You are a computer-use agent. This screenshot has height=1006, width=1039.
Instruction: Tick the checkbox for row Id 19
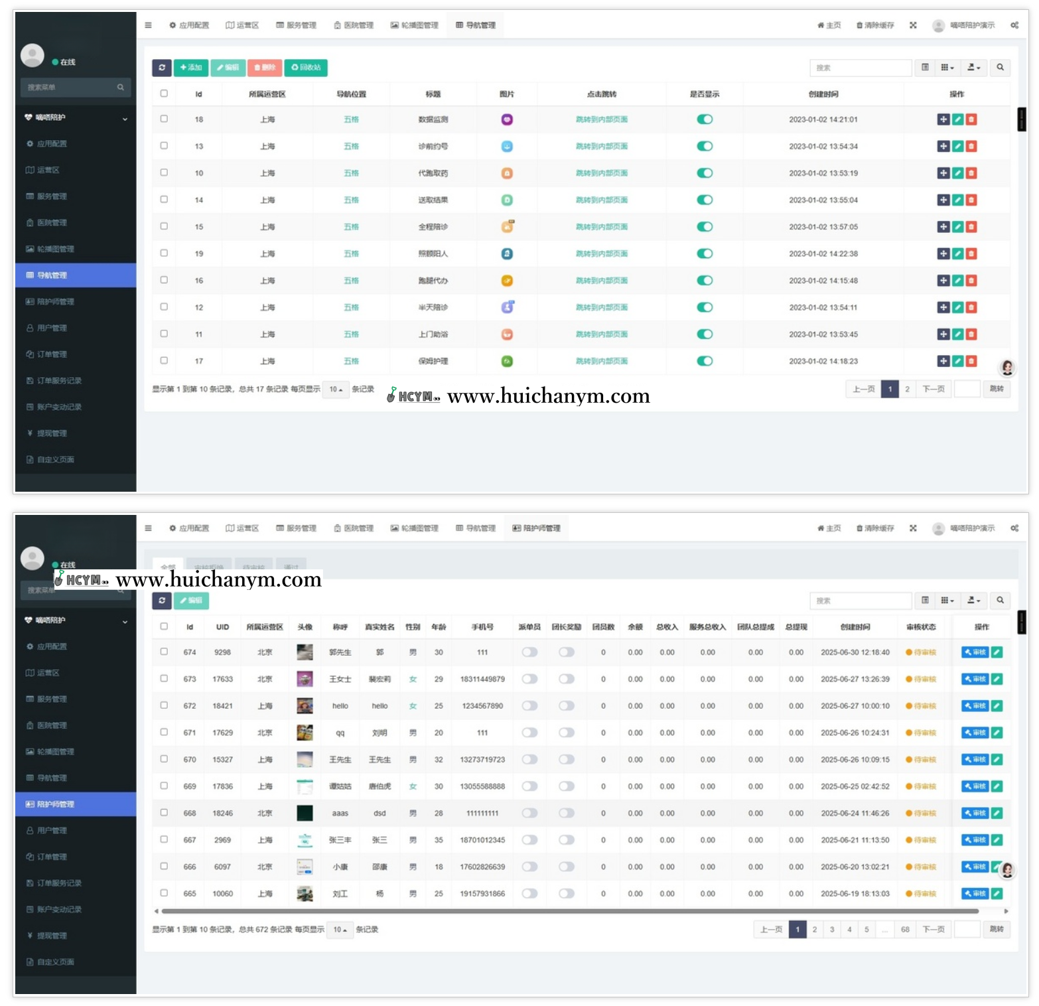point(164,253)
